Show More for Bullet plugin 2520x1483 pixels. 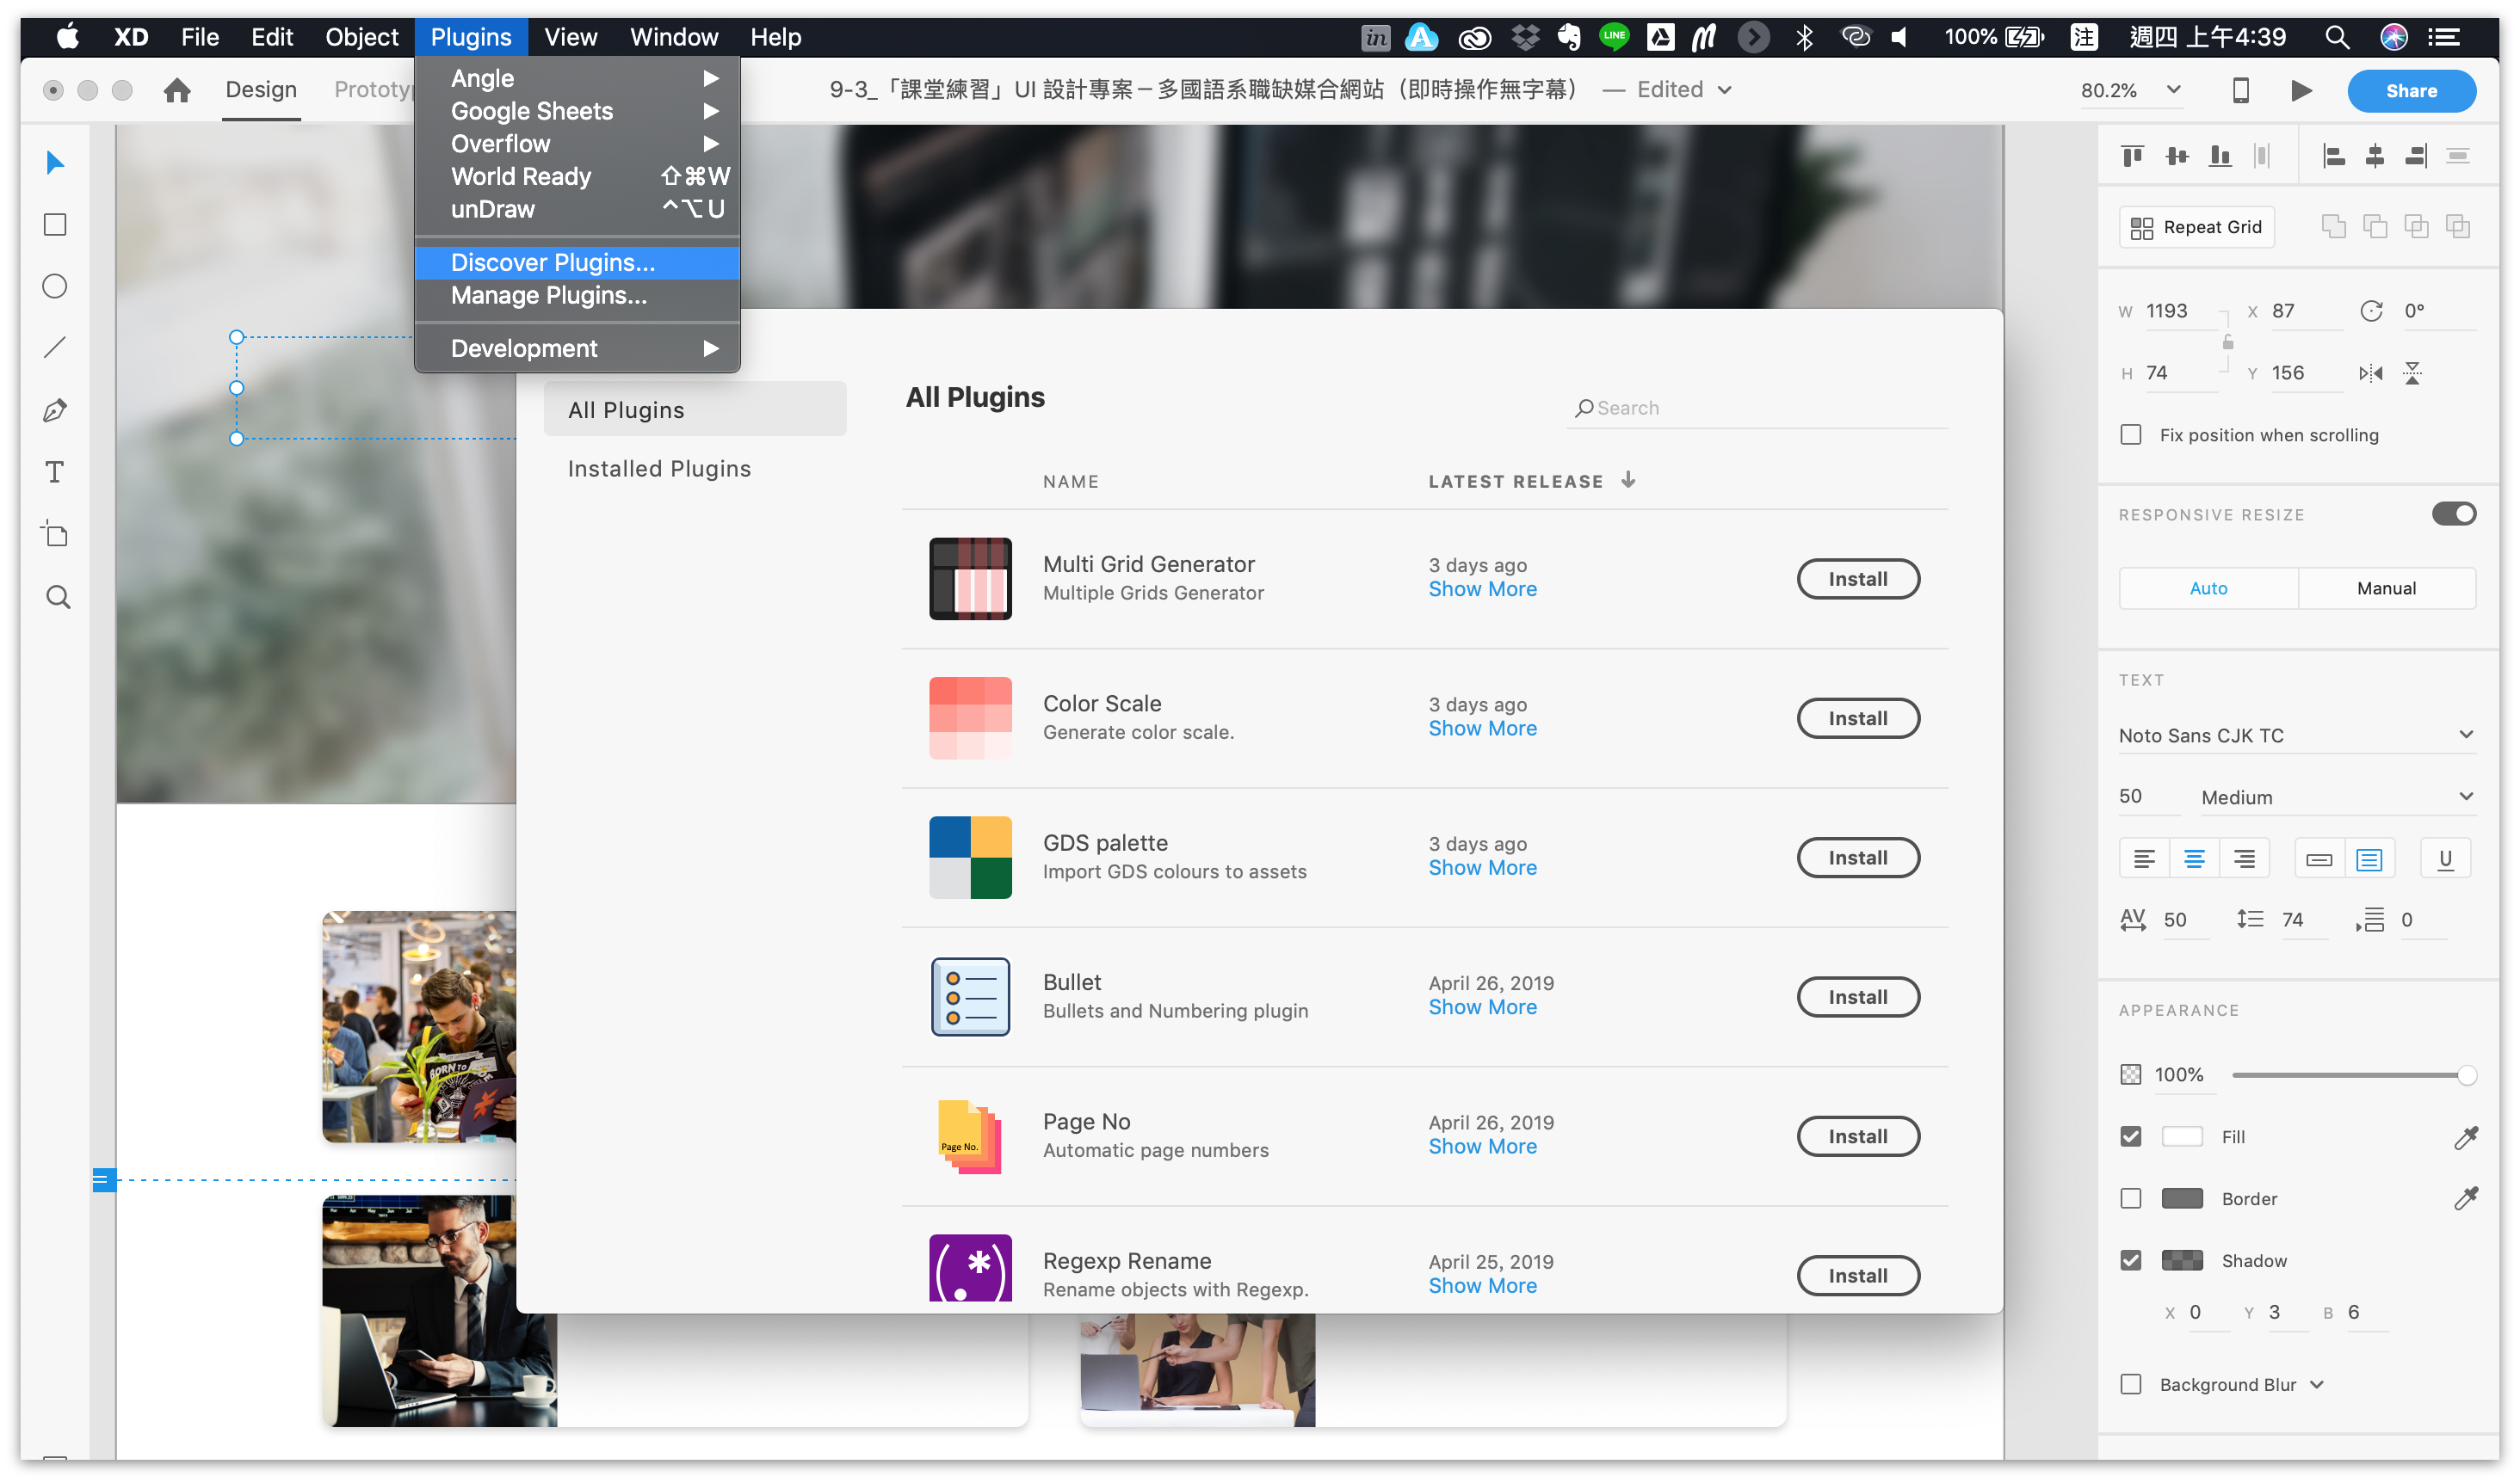1482,1007
